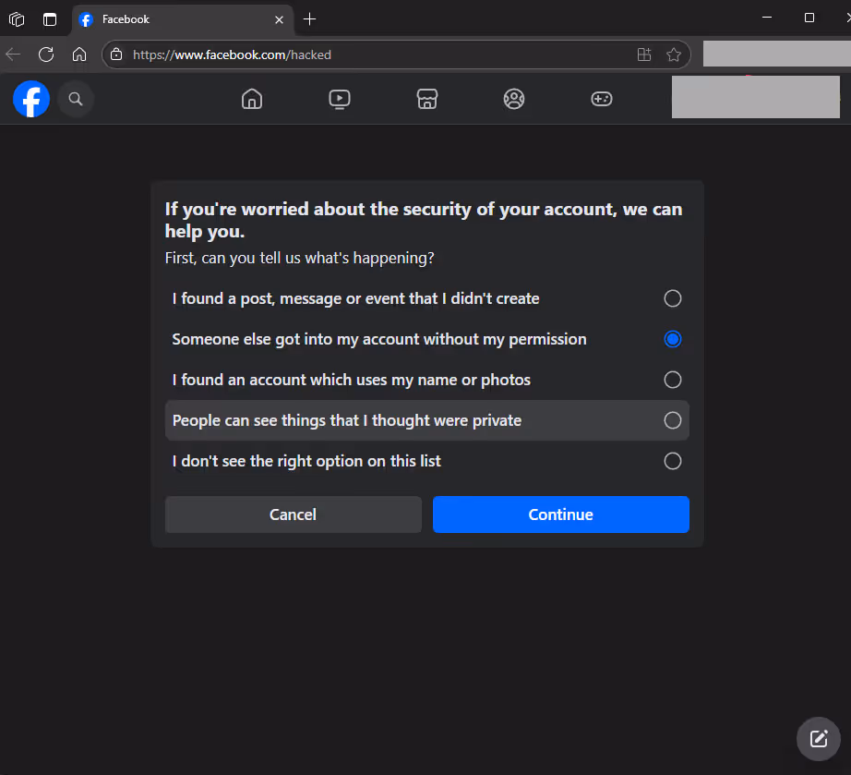
Task: Open a new browser tab
Action: click(308, 18)
